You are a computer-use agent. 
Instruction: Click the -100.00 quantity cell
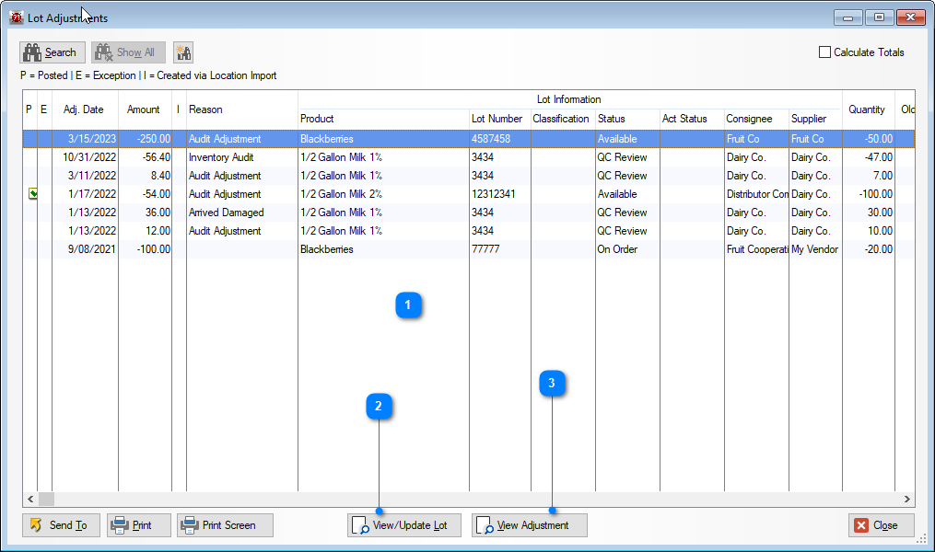click(868, 193)
